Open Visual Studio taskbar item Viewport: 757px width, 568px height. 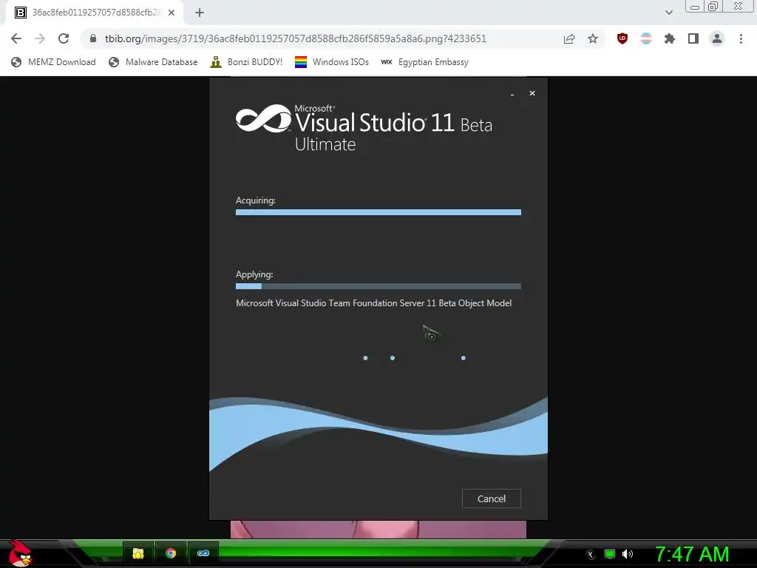(203, 553)
